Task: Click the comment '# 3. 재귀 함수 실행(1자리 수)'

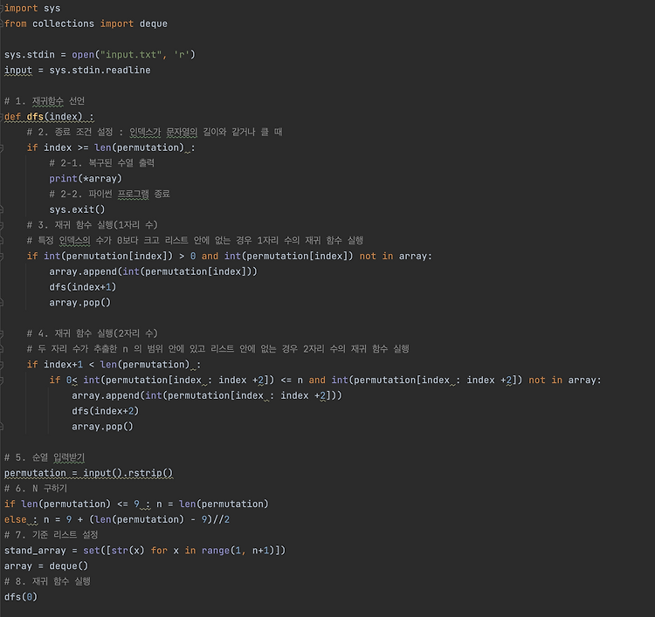Action: click(x=93, y=225)
